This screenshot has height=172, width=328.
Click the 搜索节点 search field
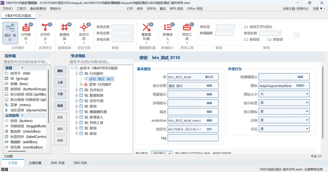[x=101, y=62]
